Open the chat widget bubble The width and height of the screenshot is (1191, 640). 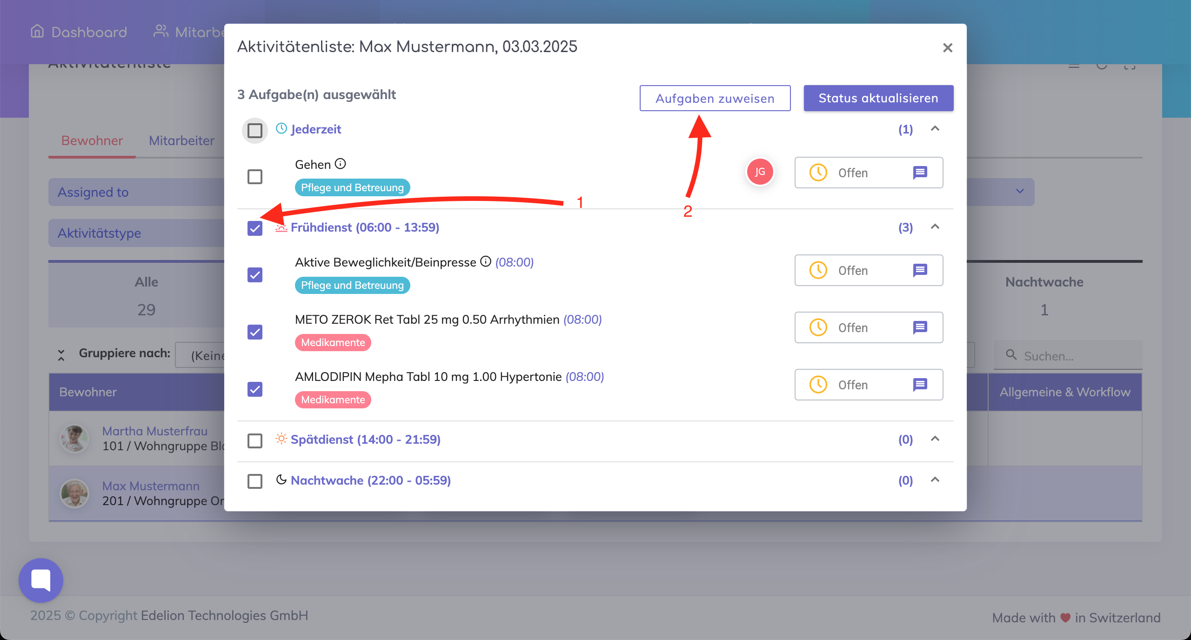(41, 580)
